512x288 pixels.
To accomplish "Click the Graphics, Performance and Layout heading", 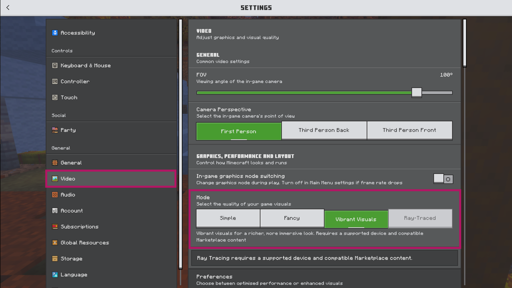I will coord(245,156).
